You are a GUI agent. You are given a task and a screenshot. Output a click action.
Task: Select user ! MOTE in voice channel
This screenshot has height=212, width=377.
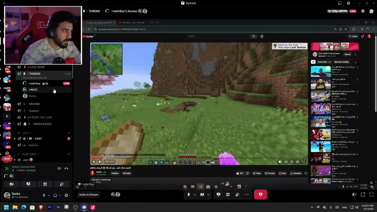(47, 90)
